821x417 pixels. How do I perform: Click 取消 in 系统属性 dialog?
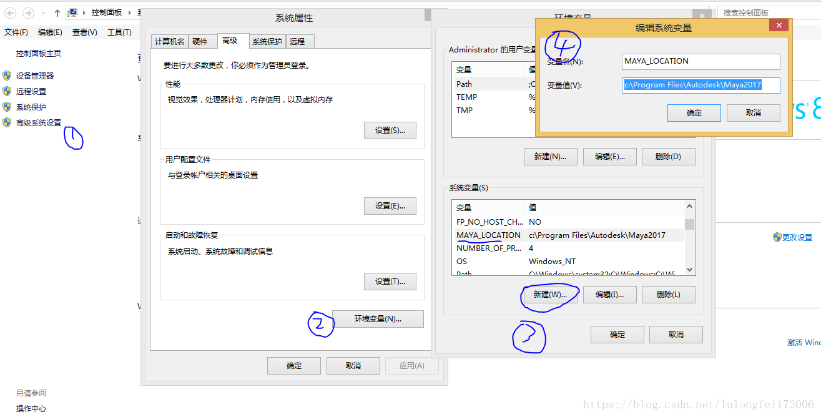353,366
